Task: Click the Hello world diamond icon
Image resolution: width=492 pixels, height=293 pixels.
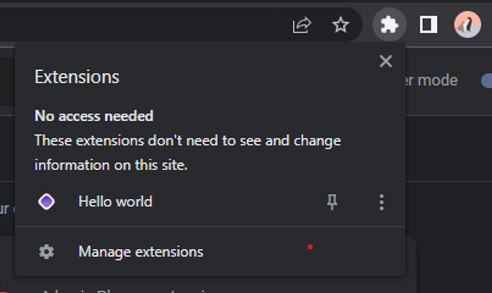Action: (x=47, y=202)
